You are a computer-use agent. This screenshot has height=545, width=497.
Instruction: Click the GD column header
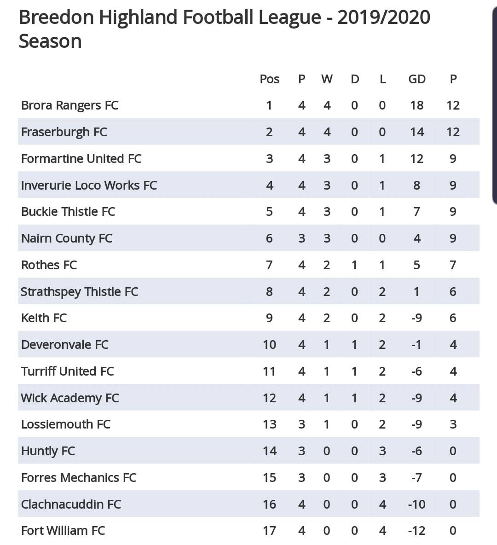417,79
